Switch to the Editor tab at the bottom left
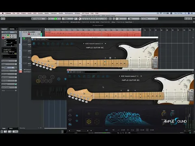 (x=11, y=128)
